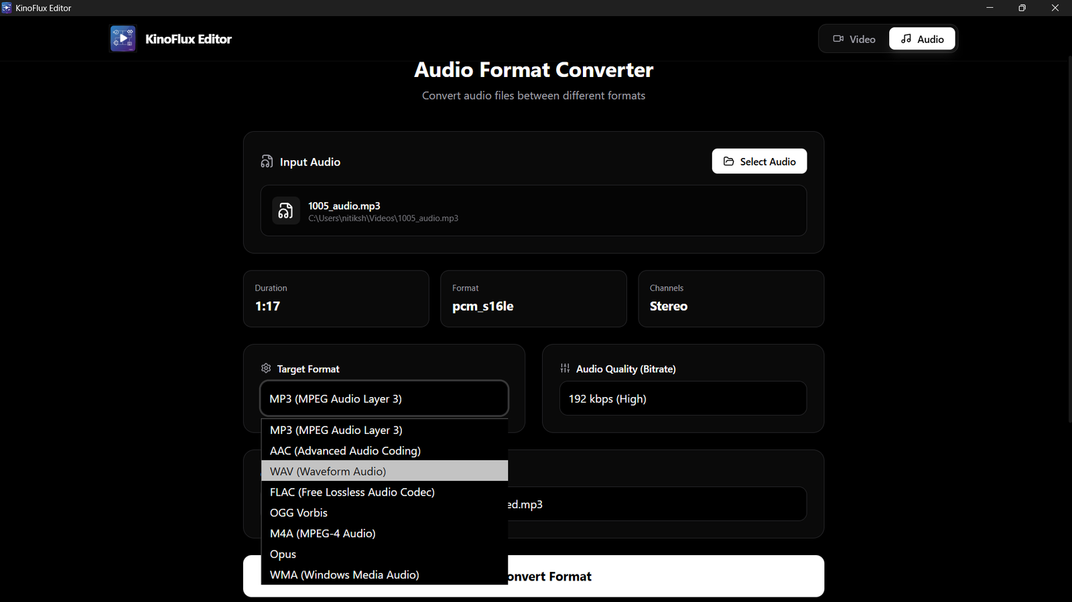
Task: Switch to the Audio tab
Action: [x=922, y=39]
